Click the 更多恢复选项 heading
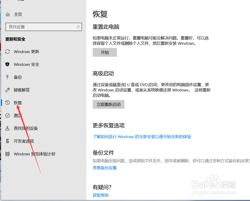Image resolution: width=250 pixels, height=201 pixels. coord(108,125)
